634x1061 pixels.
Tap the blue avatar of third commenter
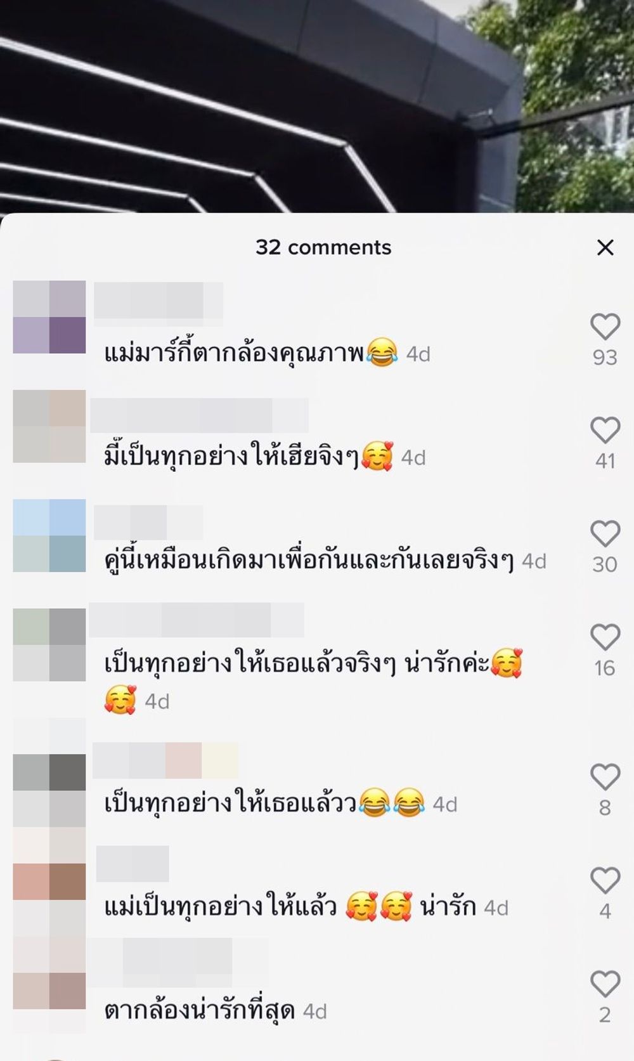pos(49,535)
